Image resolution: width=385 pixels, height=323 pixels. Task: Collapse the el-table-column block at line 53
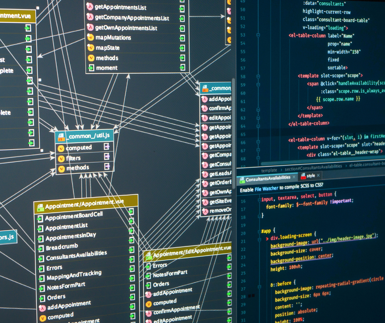[258, 35]
